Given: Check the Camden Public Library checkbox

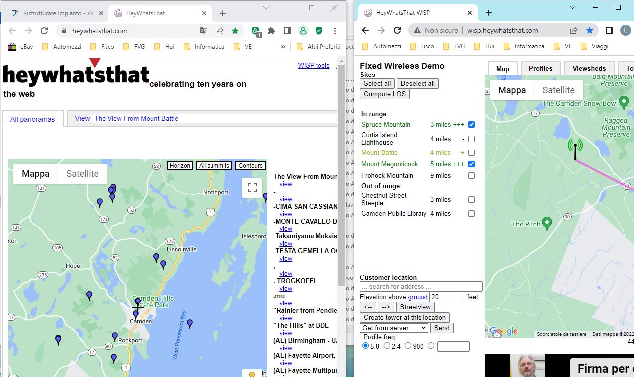Looking at the screenshot, I should click(471, 213).
